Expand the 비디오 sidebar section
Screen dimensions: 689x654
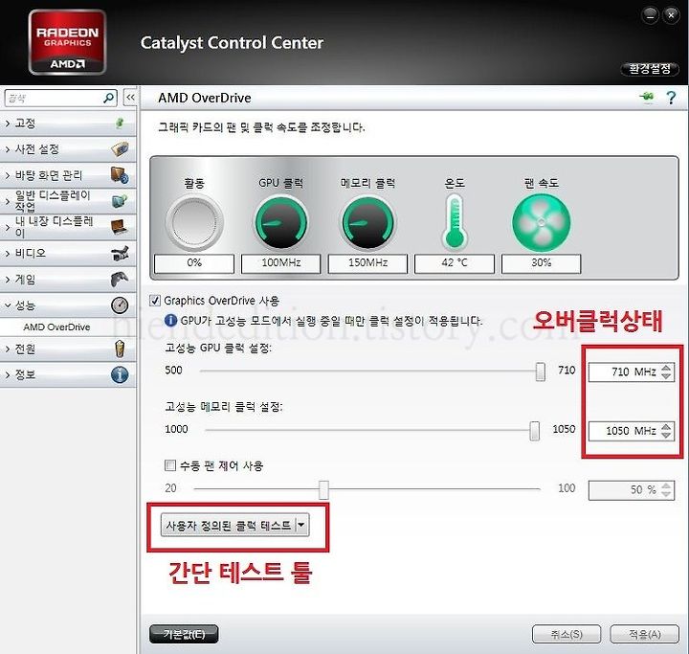click(68, 254)
